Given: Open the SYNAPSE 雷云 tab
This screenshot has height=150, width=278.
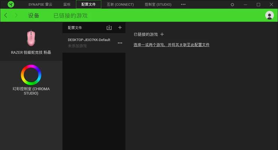Looking at the screenshot, I should pos(40,4).
